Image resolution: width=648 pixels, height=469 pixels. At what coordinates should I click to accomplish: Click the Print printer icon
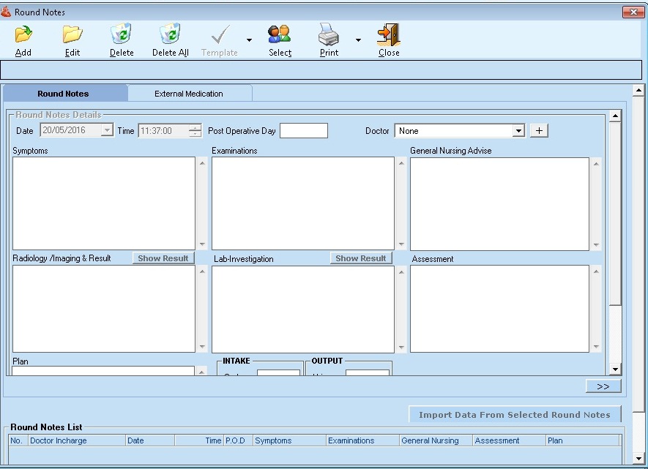coord(329,34)
